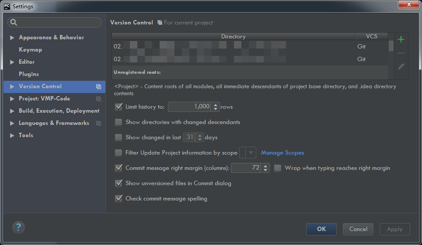Viewport: 422px width, 245px height.
Task: Click the magnifier icon in search box
Action: click(x=14, y=22)
